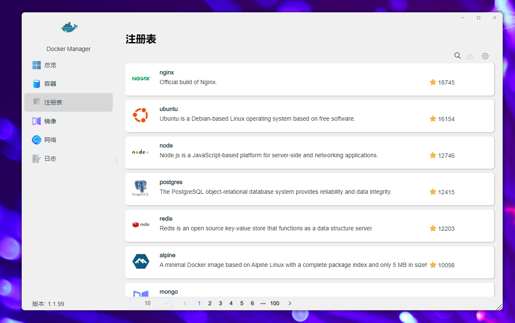Click the PostgreSQL object-relational description
This screenshot has height=323, width=515.
click(x=275, y=192)
